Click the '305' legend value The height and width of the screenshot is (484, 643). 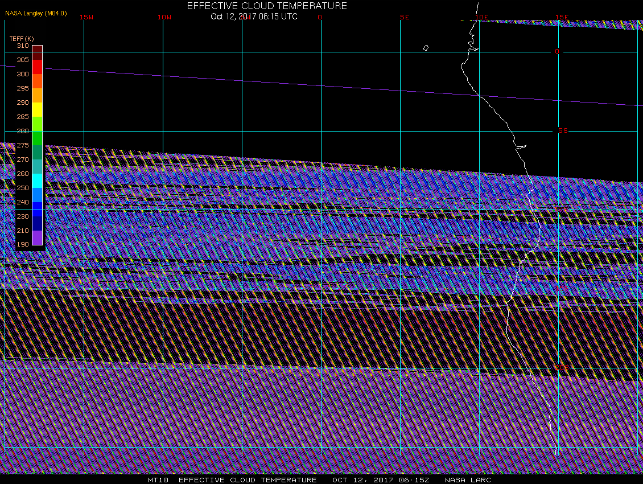click(x=23, y=60)
